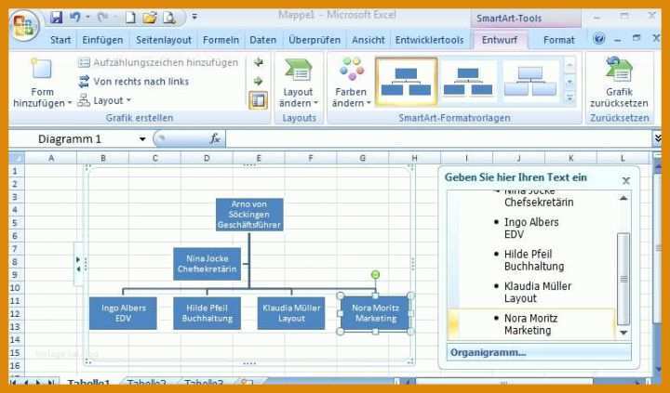Select column A header
Image resolution: width=670 pixels, height=393 pixels.
coord(51,158)
